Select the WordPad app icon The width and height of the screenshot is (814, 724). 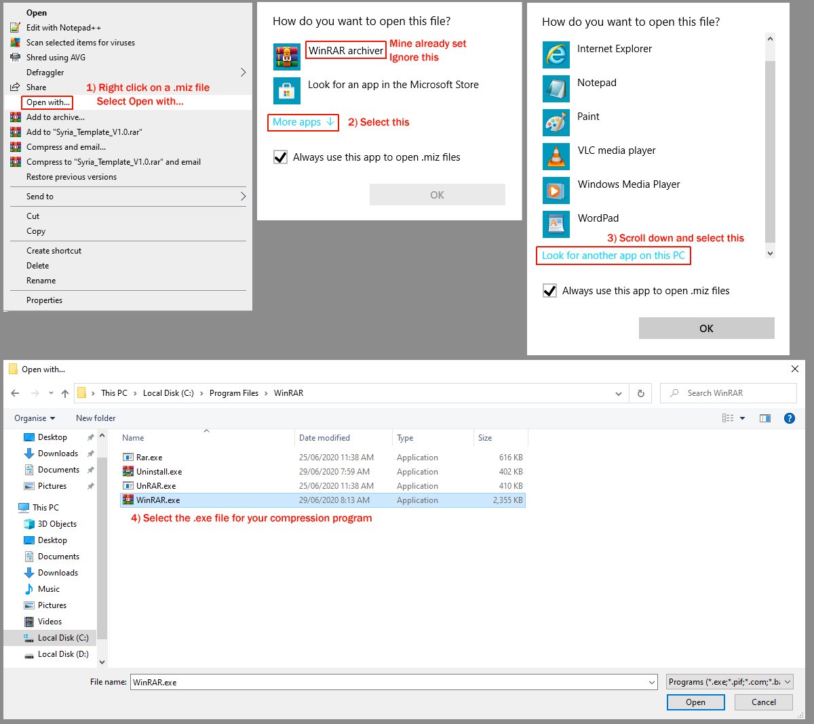(x=556, y=224)
